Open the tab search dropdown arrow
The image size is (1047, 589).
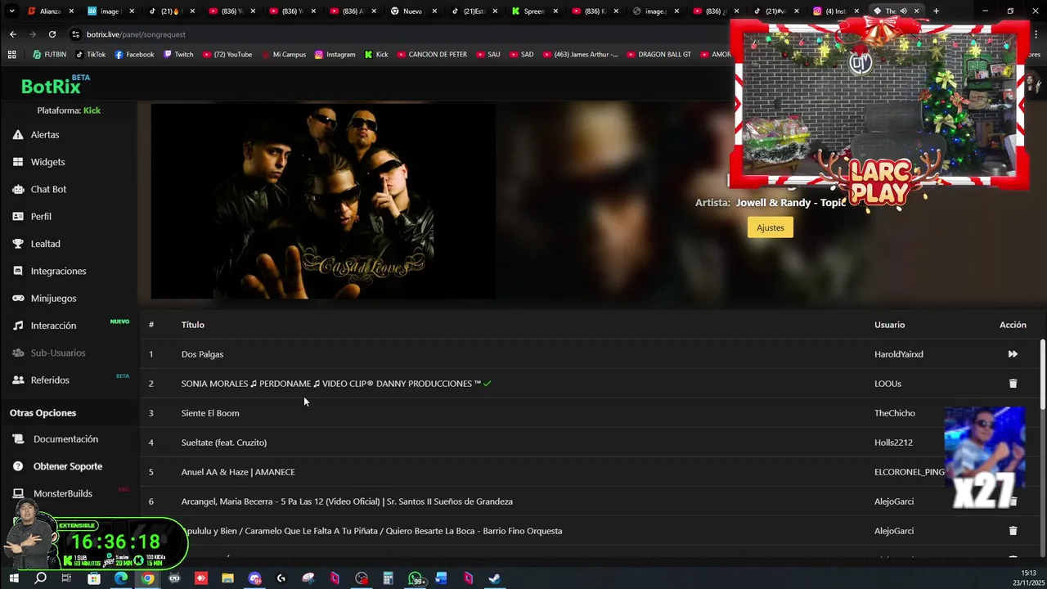point(11,11)
